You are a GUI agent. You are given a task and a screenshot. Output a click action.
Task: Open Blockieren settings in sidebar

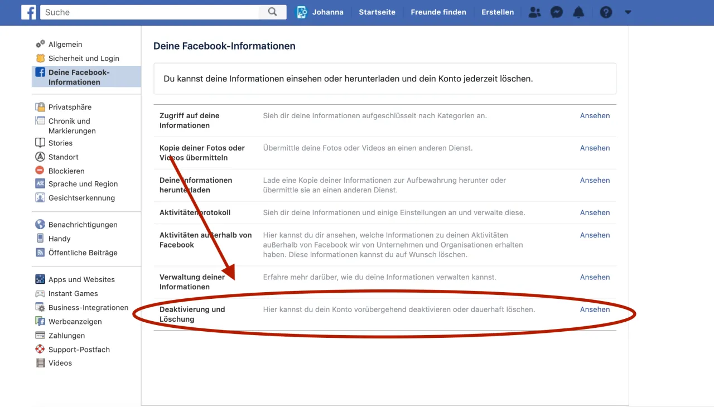coord(66,171)
